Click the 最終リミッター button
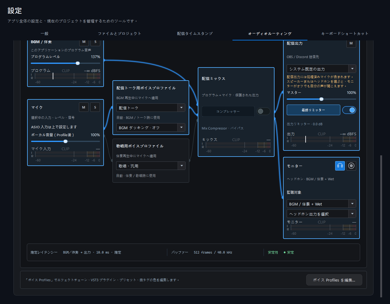390x304 pixels. 314,110
